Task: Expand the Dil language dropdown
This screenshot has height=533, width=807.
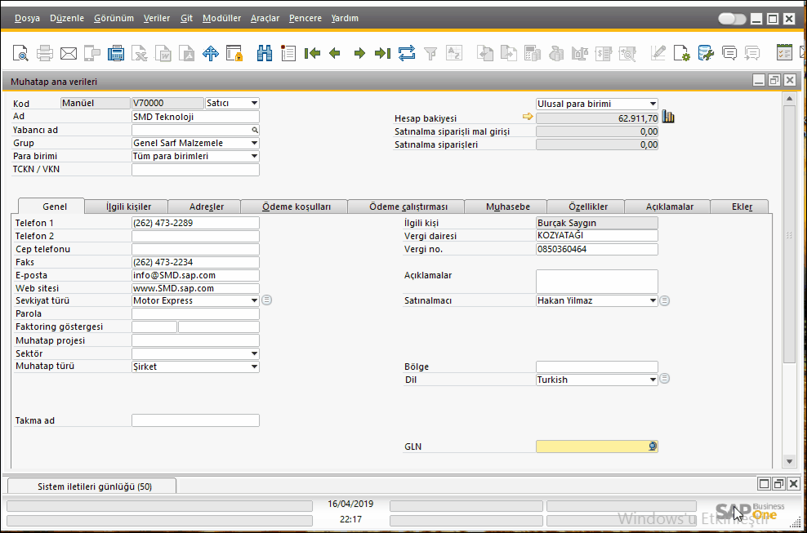Action: (653, 380)
